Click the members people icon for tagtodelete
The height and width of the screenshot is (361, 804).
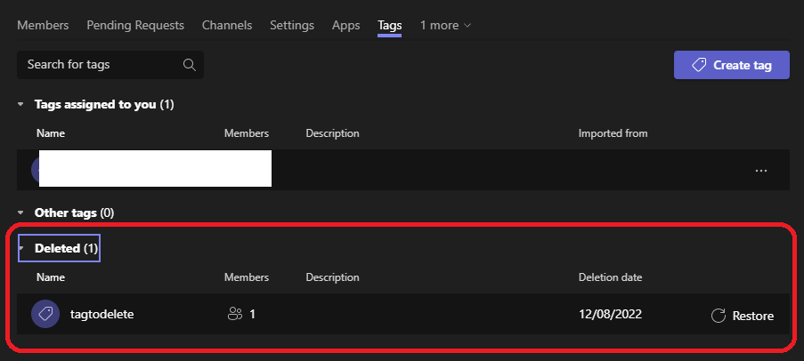[235, 315]
